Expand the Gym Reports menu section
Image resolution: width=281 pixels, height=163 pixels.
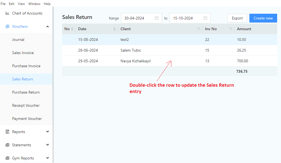click(x=48, y=158)
